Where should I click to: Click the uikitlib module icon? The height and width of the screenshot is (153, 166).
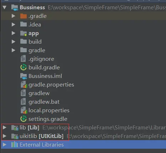click(15, 136)
